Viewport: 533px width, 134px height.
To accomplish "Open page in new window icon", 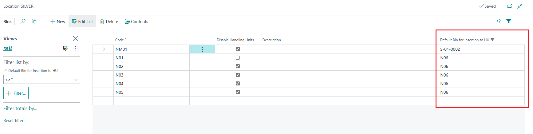I will 510,6.
